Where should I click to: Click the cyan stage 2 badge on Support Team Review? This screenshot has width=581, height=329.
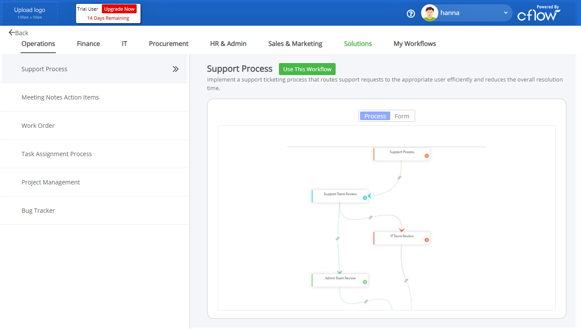pos(365,198)
